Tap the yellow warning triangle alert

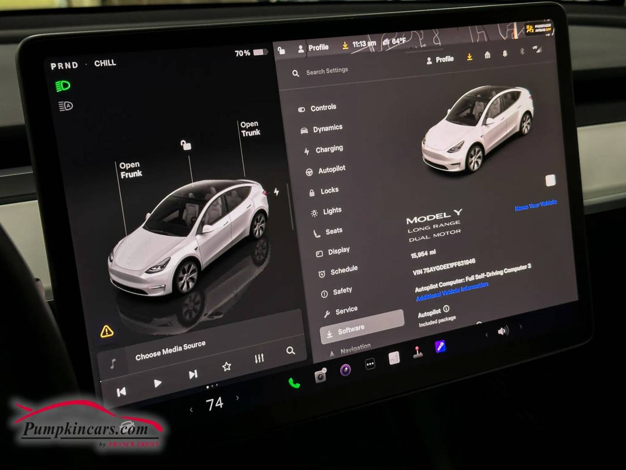coord(106,331)
